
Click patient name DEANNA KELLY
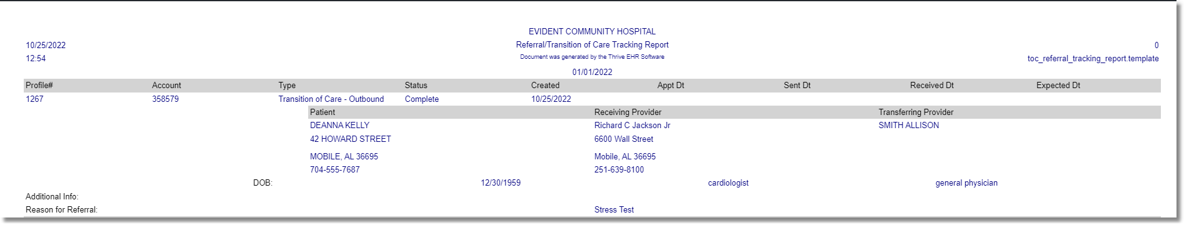(x=339, y=126)
